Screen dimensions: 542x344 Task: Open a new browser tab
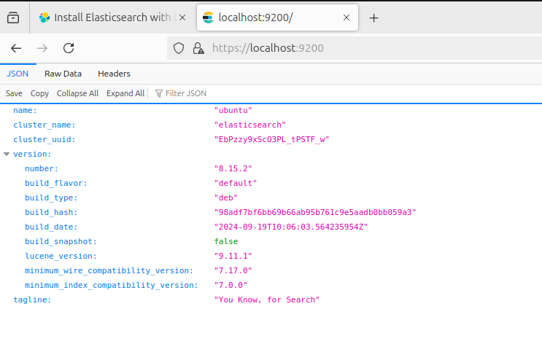(373, 18)
